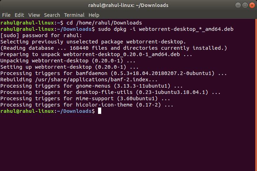
Task: Open the View menu
Action: pos(34,15)
